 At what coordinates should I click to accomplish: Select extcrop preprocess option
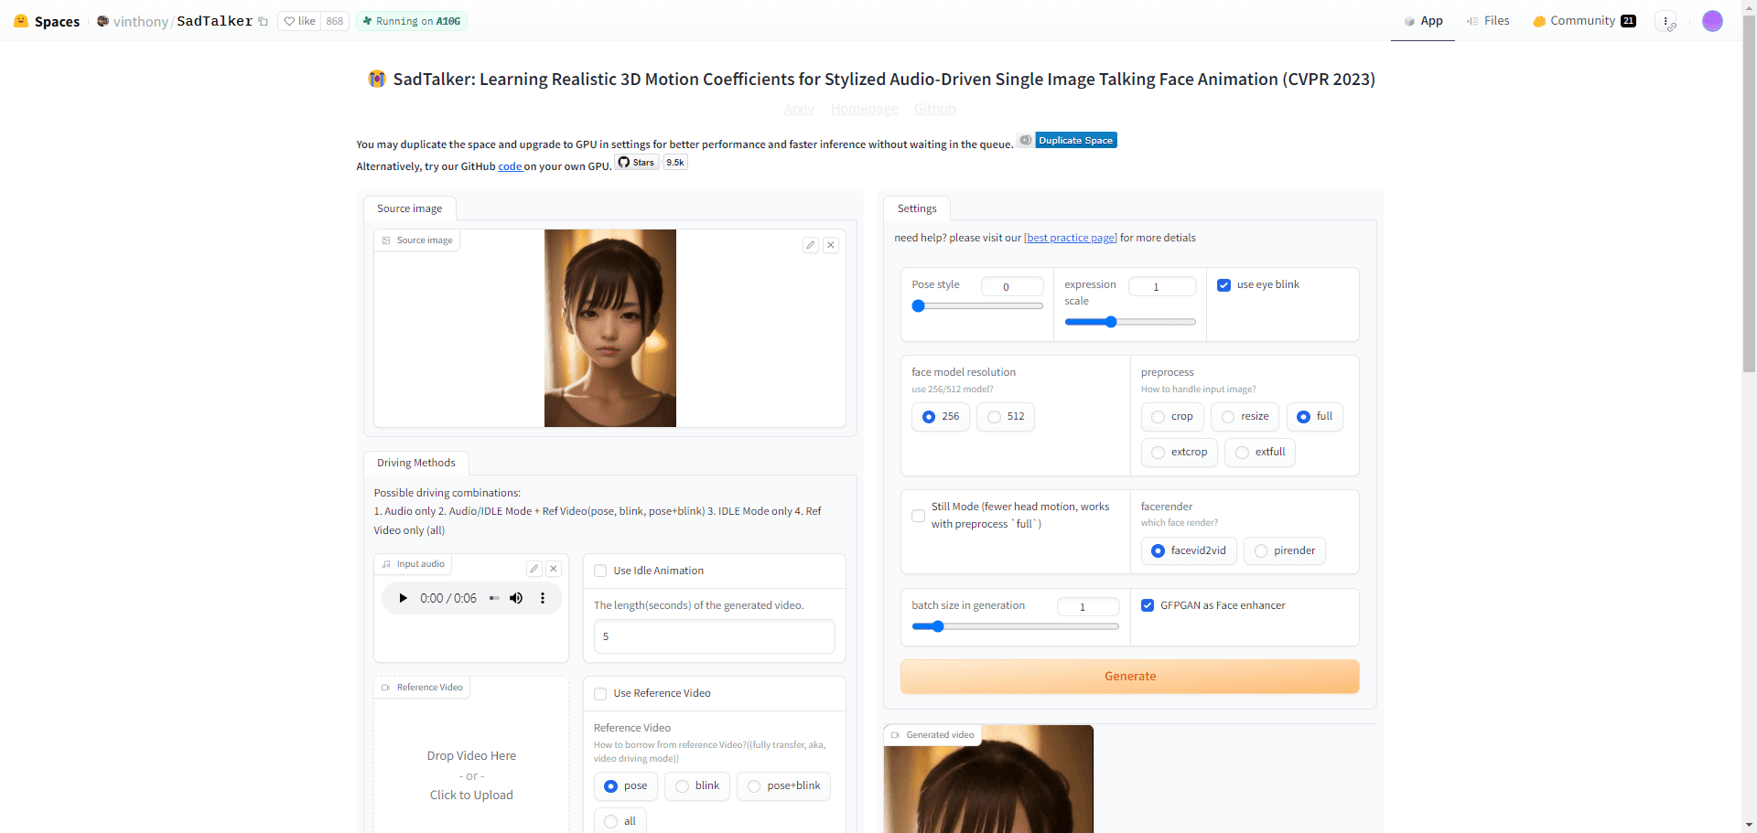click(x=1180, y=453)
